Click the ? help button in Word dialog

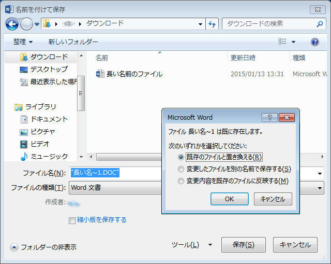pyautogui.click(x=269, y=118)
